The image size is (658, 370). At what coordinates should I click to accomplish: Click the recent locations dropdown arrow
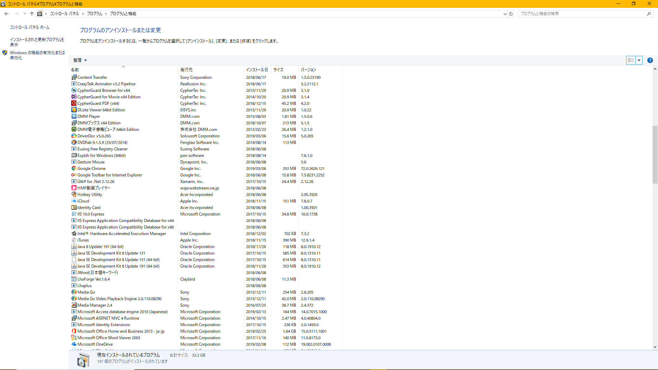25,14
